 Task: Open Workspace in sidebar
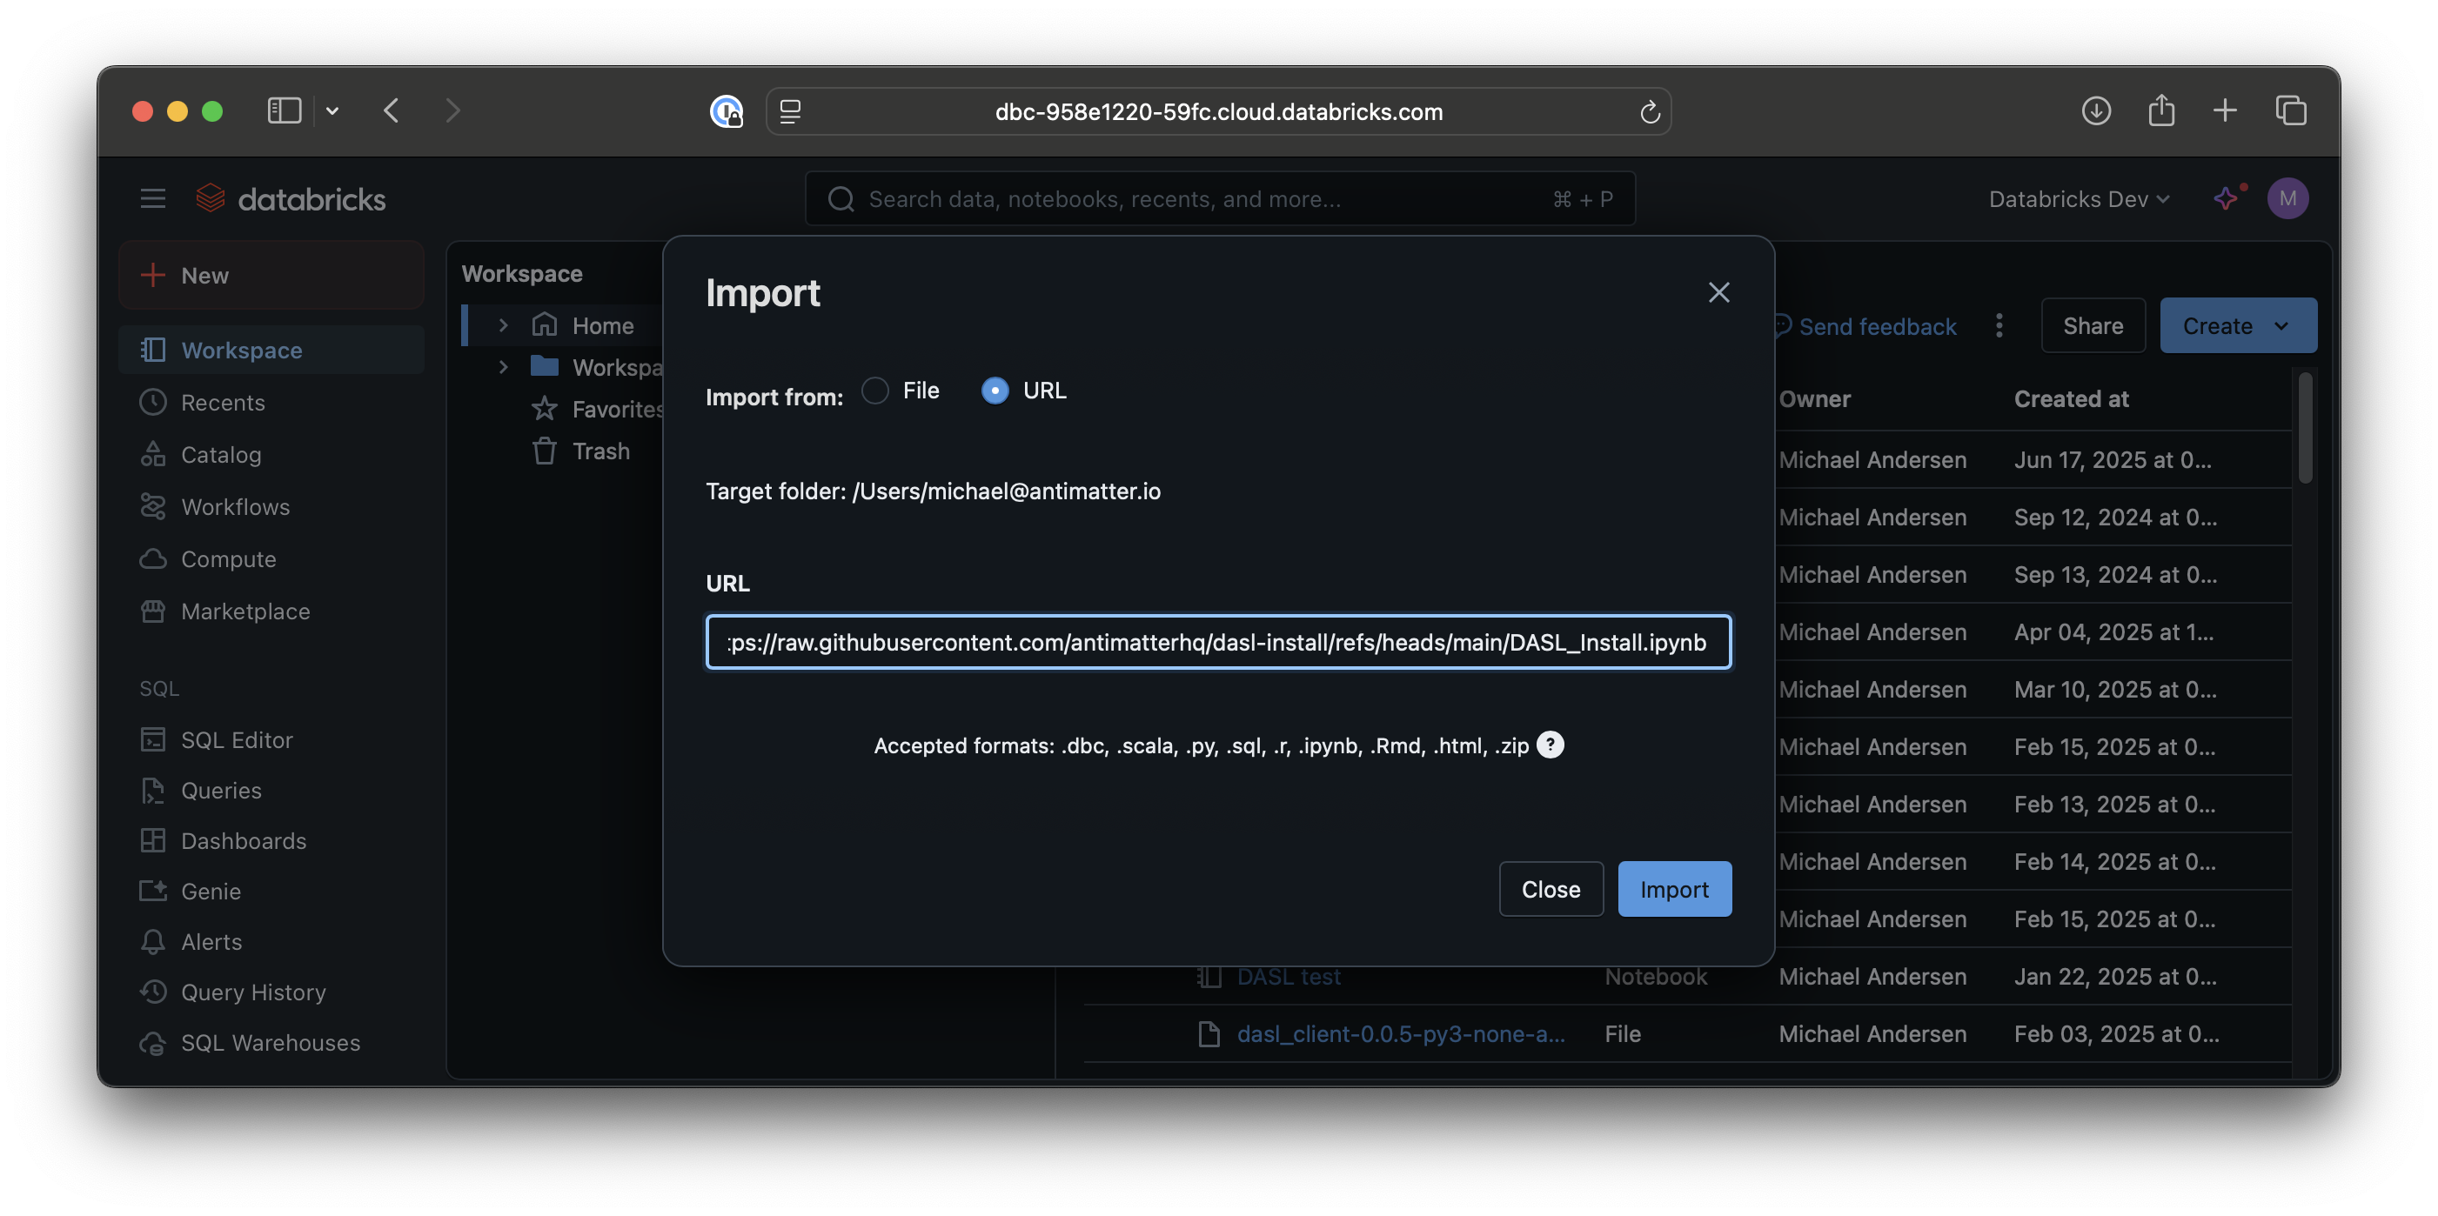[271, 351]
